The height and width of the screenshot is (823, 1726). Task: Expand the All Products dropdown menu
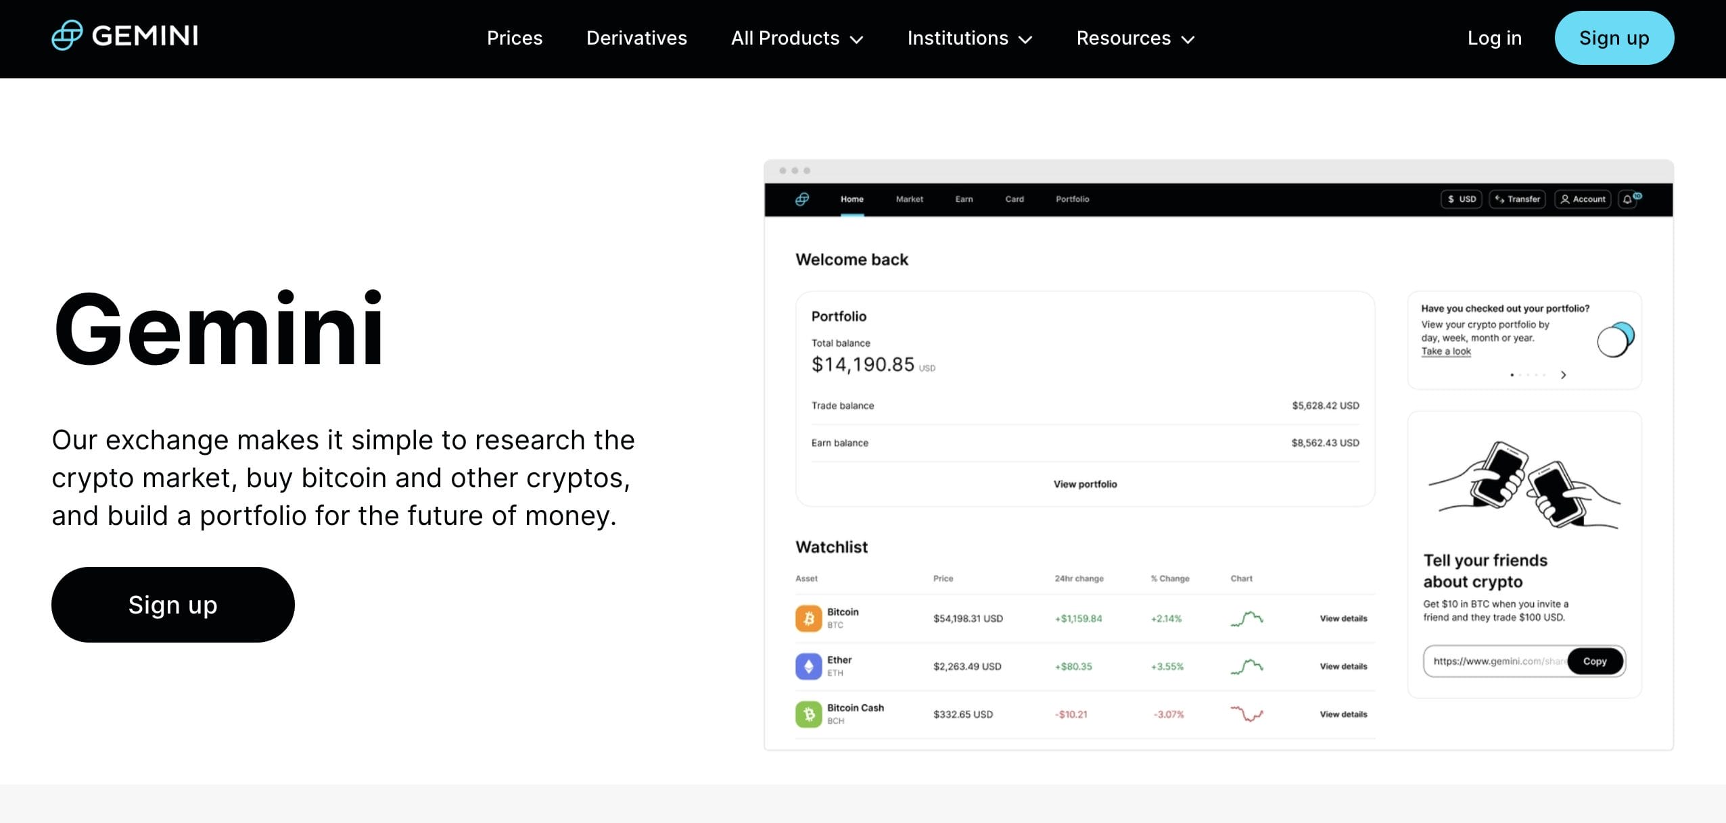tap(797, 37)
